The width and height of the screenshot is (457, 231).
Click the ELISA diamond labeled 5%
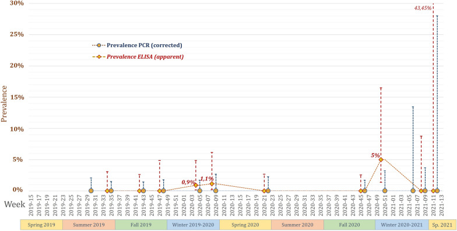coord(381,159)
